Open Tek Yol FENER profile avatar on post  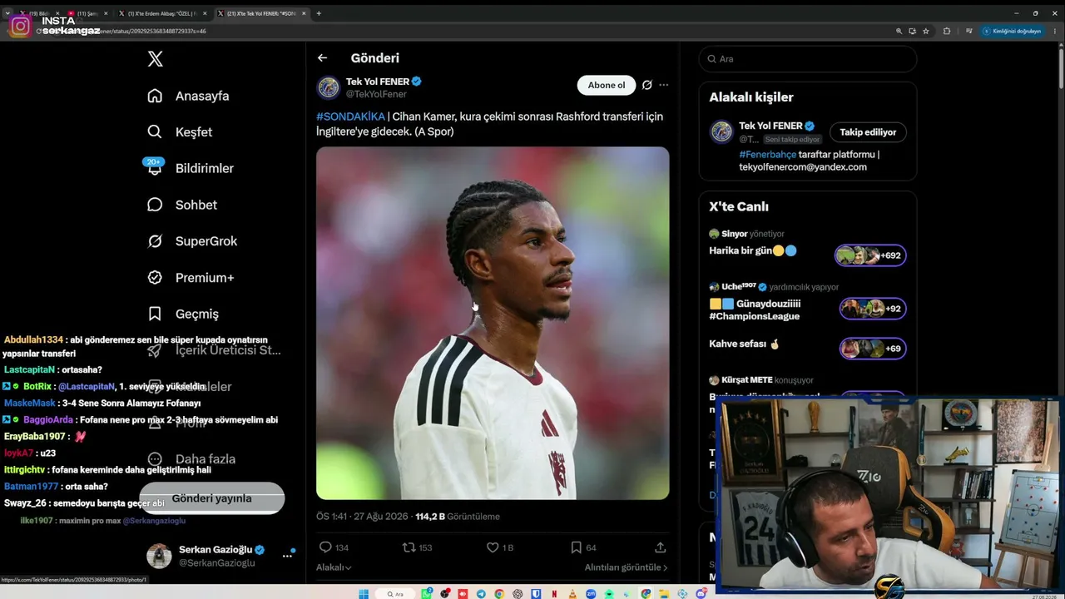click(329, 87)
